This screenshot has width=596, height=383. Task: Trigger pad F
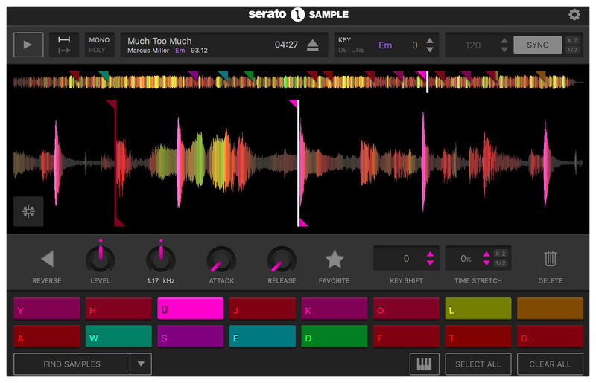pyautogui.click(x=406, y=336)
